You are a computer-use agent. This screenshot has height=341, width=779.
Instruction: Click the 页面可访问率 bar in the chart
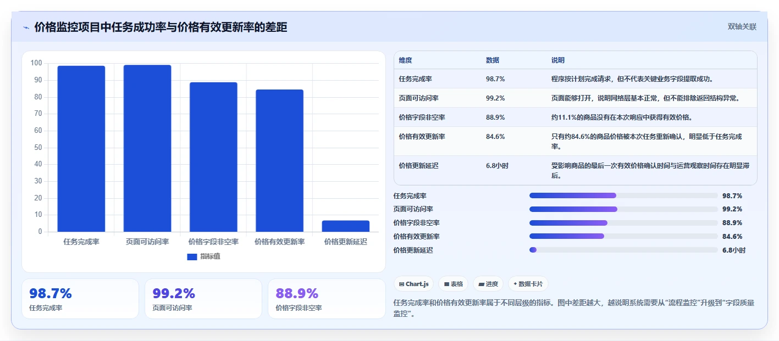(x=147, y=148)
